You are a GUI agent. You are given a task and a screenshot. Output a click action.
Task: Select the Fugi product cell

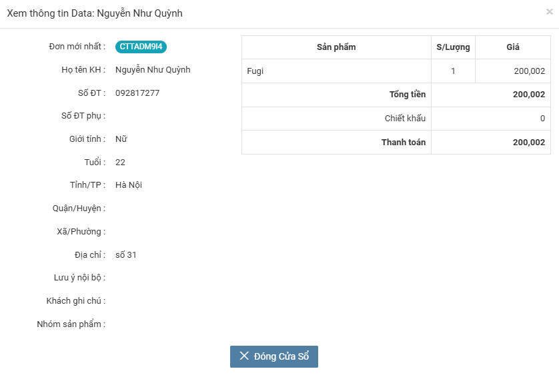coord(255,71)
